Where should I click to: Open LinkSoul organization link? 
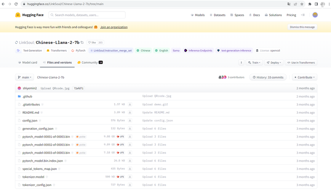[26, 42]
